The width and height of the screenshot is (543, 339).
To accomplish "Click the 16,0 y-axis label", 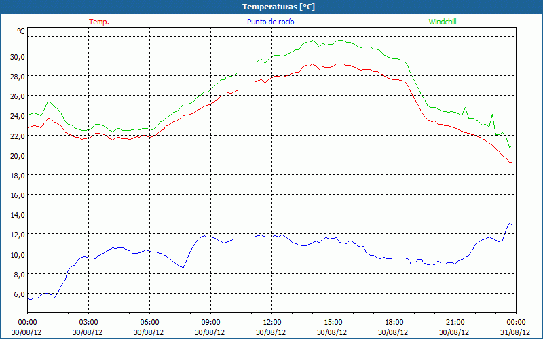I will pyautogui.click(x=18, y=195).
